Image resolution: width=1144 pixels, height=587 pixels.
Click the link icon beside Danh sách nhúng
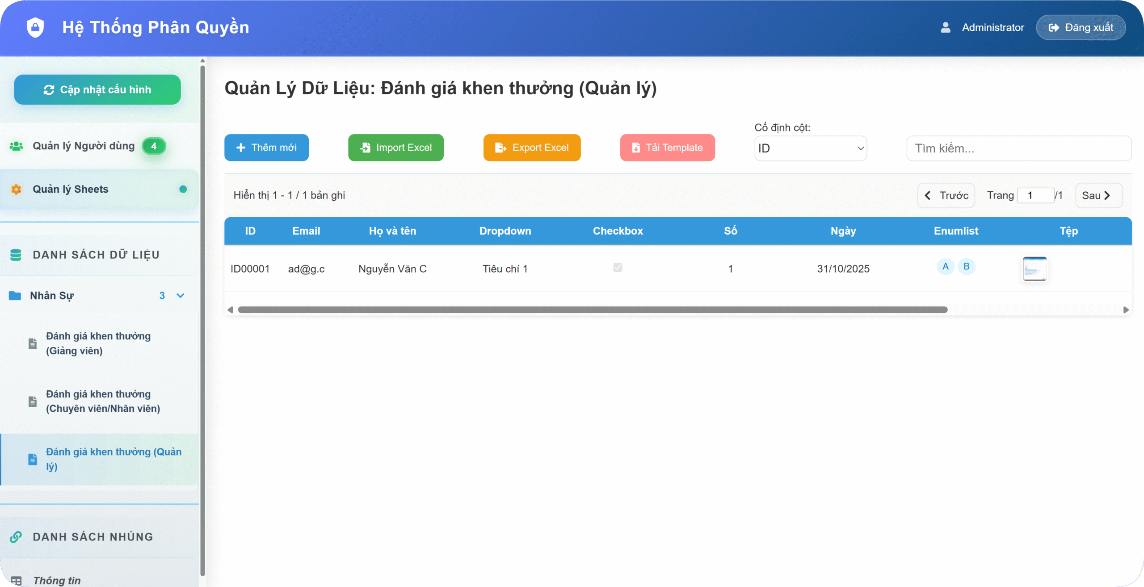tap(16, 536)
